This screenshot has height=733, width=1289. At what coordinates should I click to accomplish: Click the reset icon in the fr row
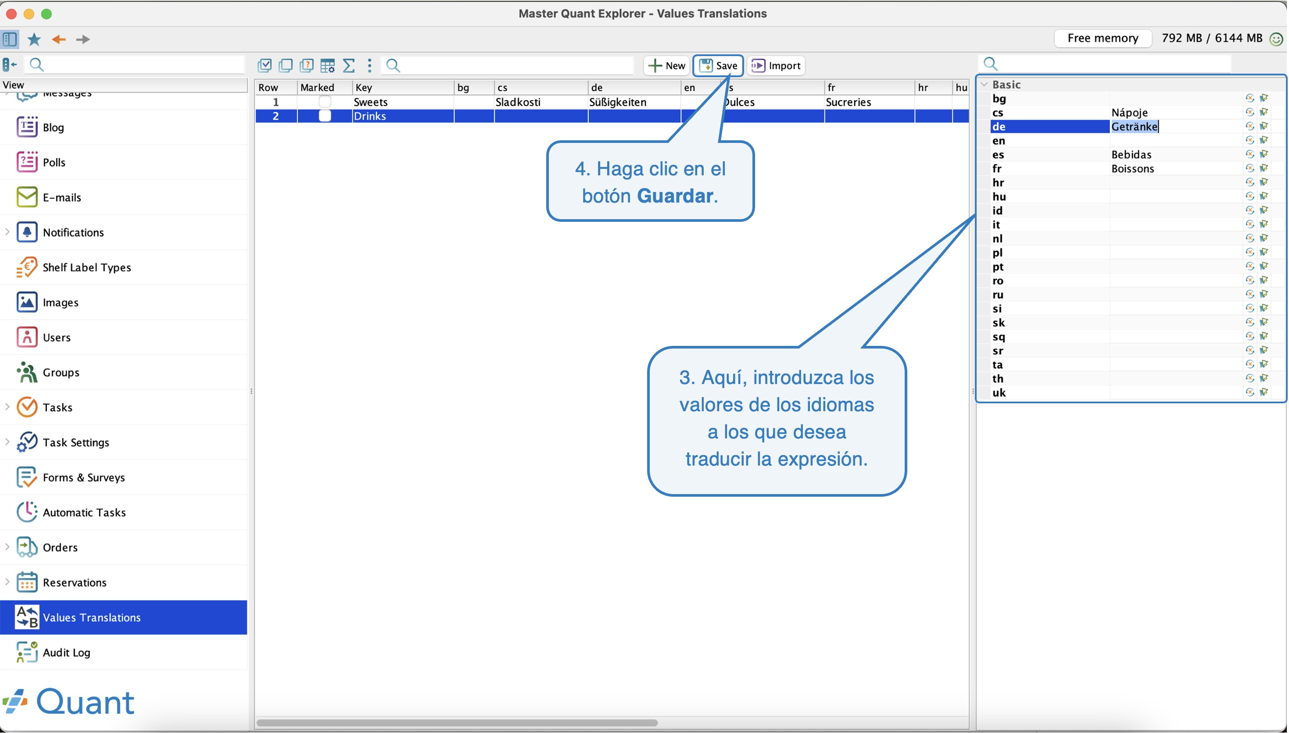click(x=1250, y=168)
